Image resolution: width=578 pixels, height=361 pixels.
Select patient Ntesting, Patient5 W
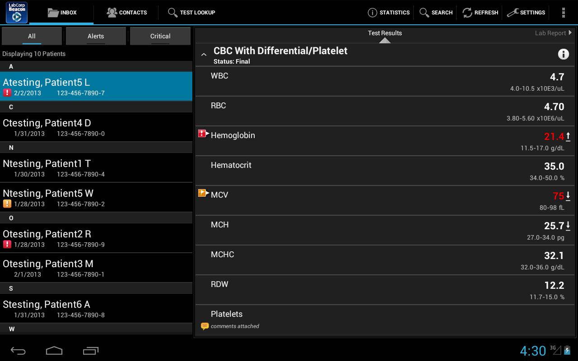pyautogui.click(x=96, y=197)
